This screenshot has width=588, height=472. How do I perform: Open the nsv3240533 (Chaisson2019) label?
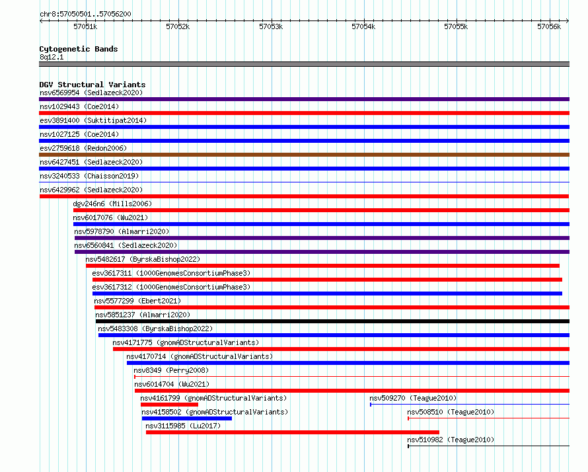(x=89, y=176)
